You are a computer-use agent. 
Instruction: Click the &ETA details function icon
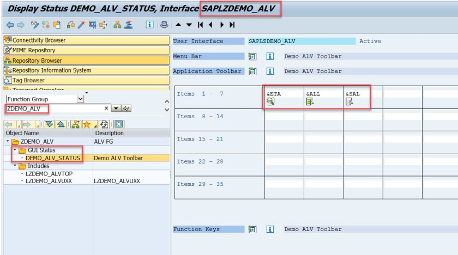click(270, 101)
